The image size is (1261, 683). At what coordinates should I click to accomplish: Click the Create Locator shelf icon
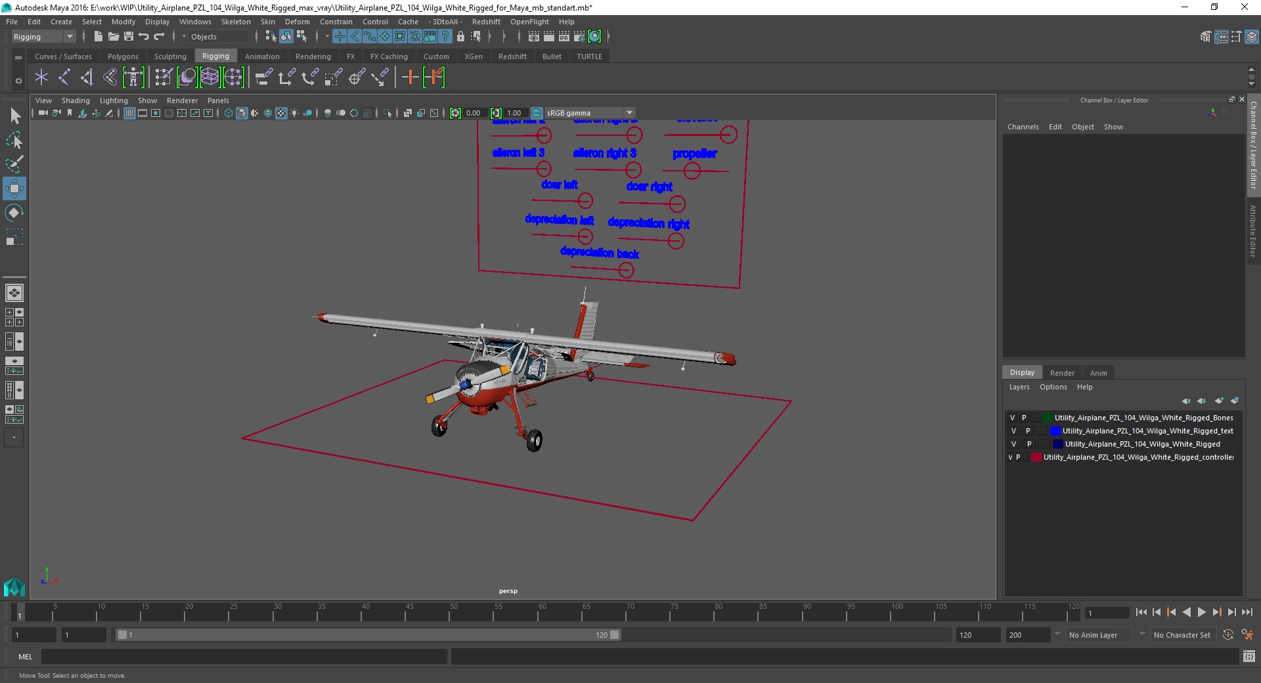41,77
